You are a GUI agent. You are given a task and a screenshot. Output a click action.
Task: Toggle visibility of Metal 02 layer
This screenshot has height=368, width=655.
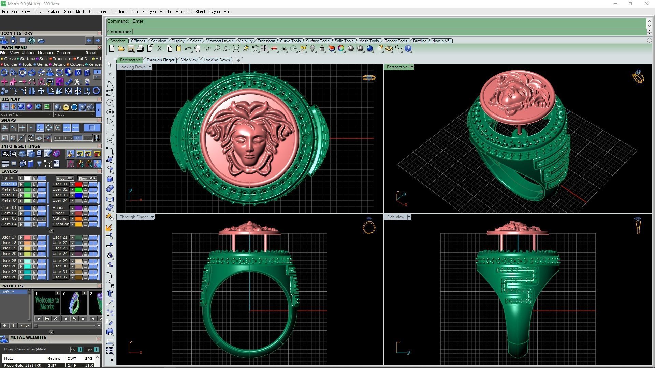(42, 190)
